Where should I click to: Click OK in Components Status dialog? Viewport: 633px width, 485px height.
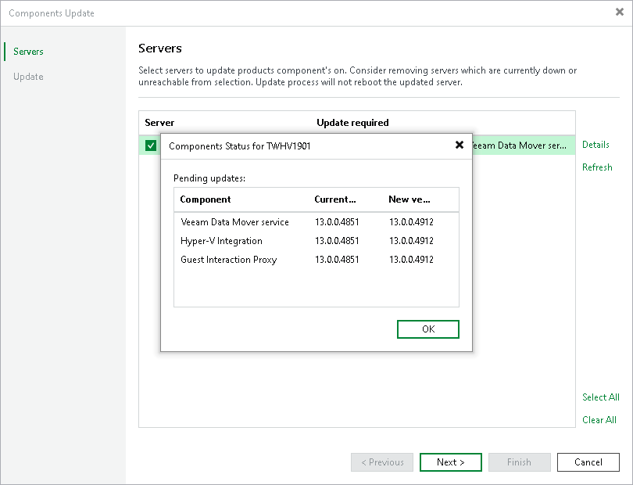tap(428, 329)
